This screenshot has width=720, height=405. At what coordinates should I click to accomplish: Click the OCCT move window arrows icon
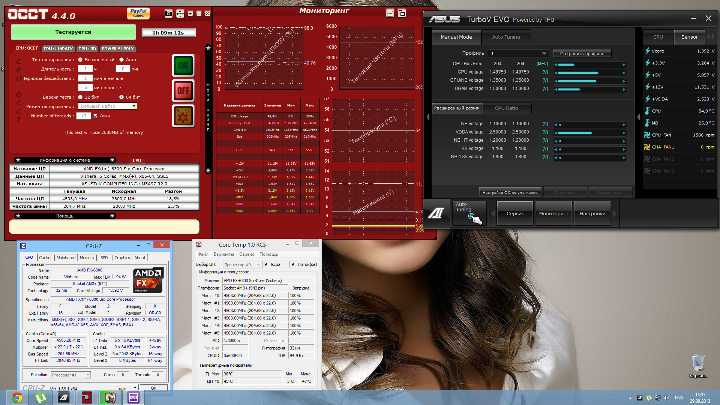pos(180,14)
